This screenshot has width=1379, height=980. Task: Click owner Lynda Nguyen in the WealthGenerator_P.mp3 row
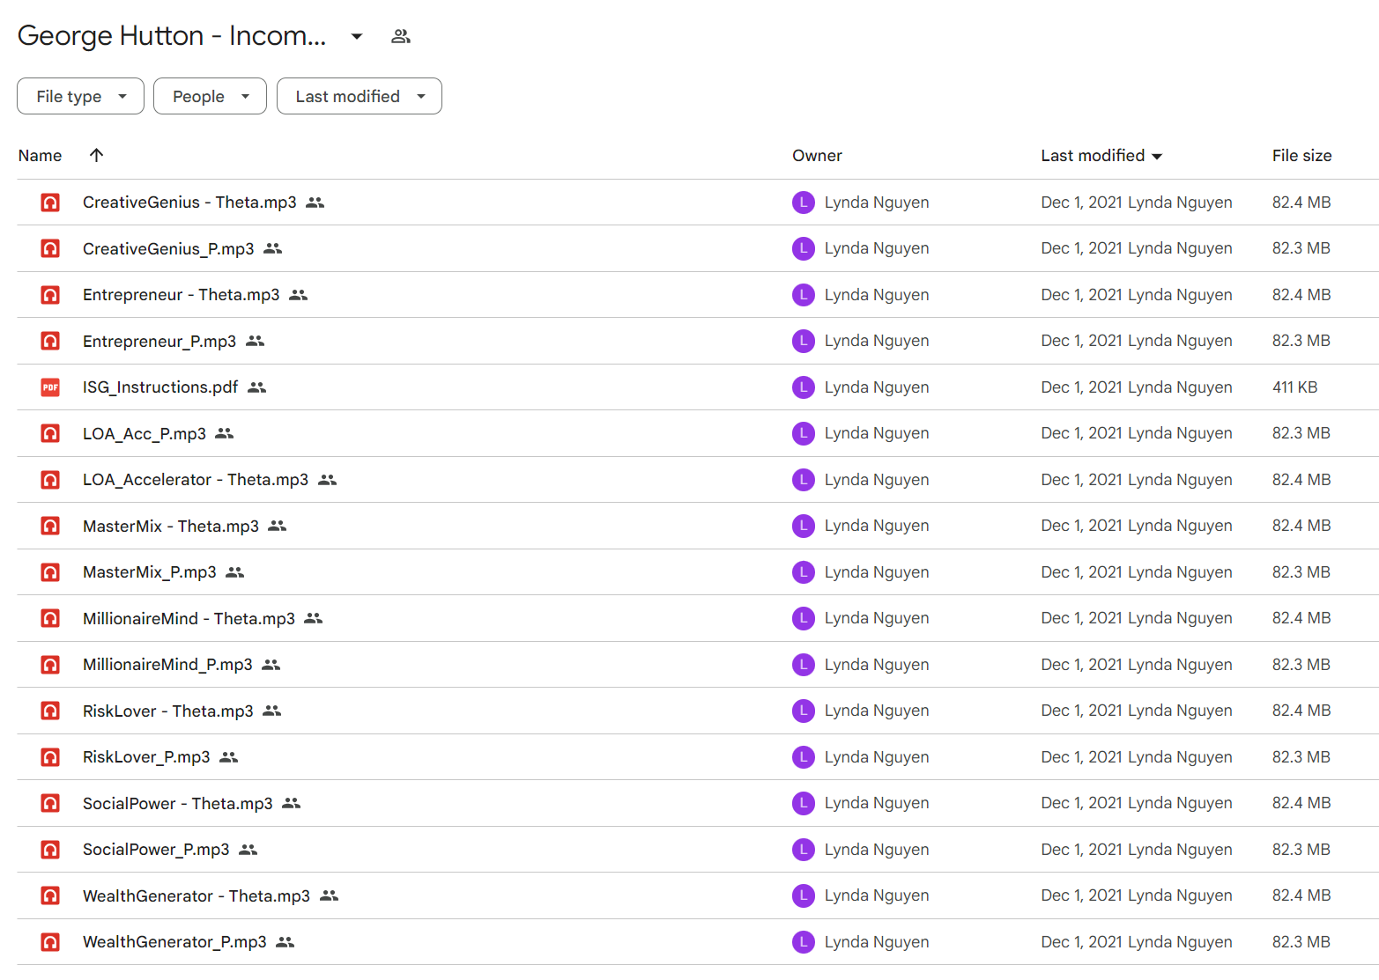pos(877,942)
